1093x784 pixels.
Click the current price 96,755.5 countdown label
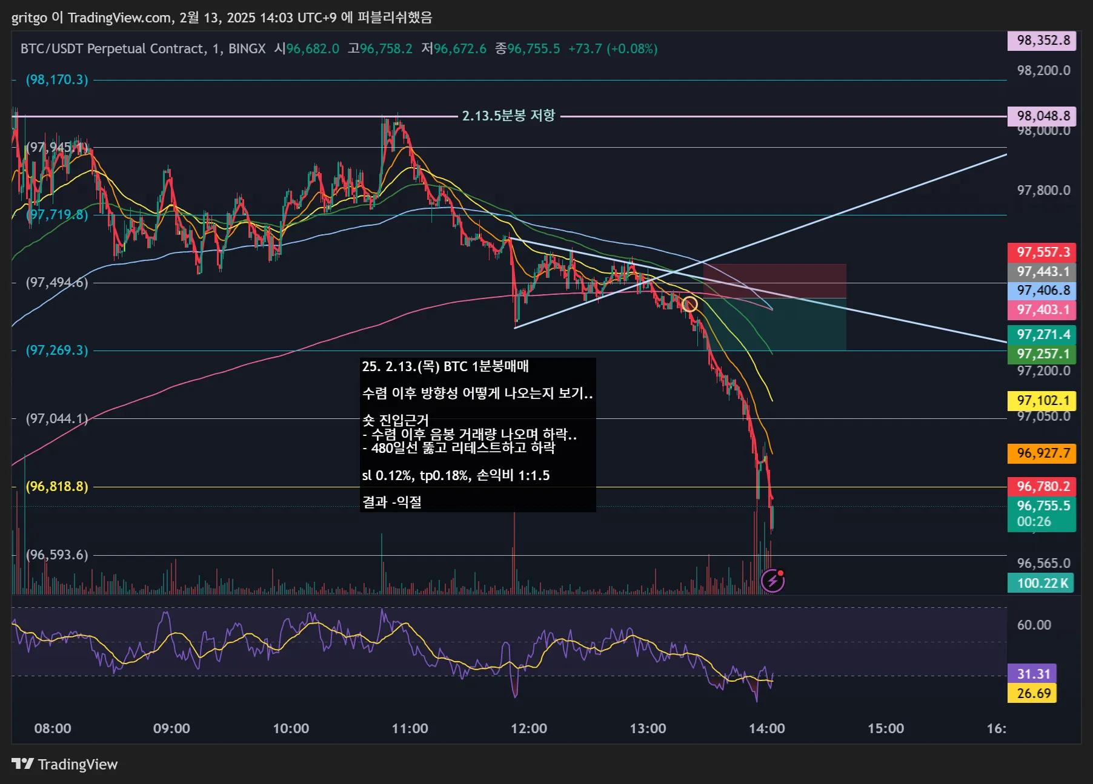[x=1042, y=513]
